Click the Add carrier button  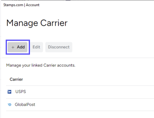18,47
